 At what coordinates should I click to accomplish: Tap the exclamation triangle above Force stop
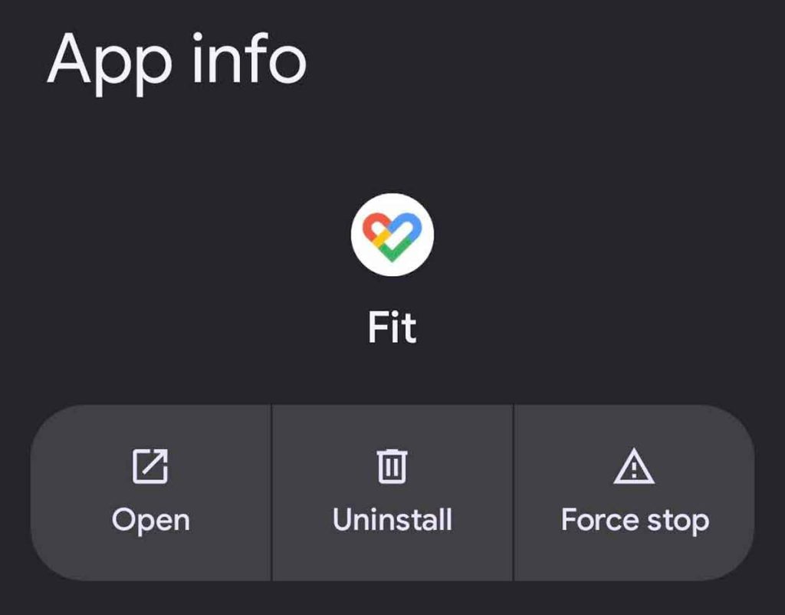(x=634, y=466)
